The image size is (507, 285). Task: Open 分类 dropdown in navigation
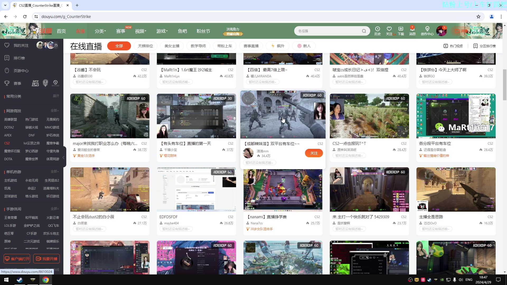click(x=100, y=31)
